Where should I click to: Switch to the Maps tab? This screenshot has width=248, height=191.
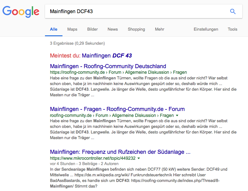pos(72,29)
